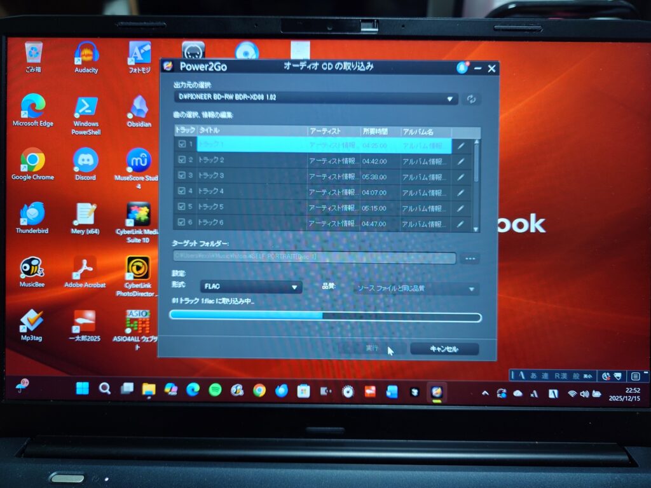Click the pencil edit icon for Track 4
Screen dimensions: 651x488
click(461, 192)
